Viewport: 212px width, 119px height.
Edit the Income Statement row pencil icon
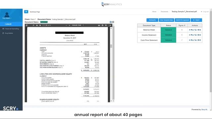[x=194, y=35]
